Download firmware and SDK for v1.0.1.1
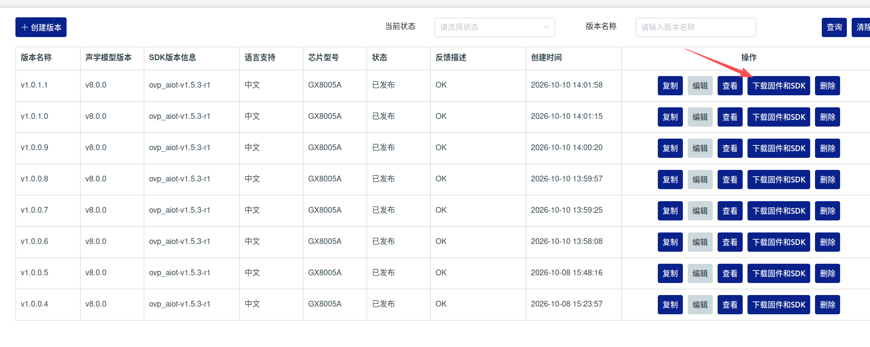The height and width of the screenshot is (347, 870). [x=778, y=86]
